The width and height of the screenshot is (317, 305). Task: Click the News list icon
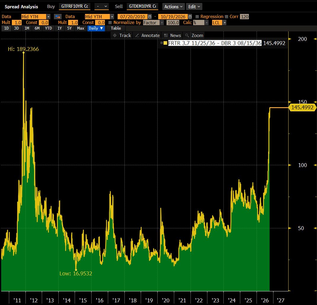pos(166,35)
